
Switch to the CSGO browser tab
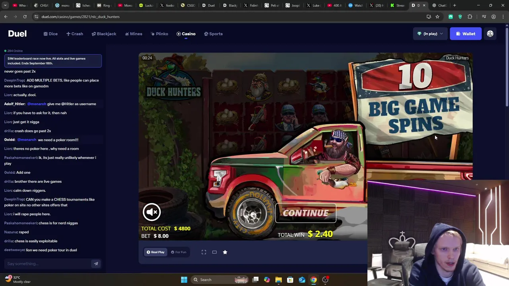click(189, 5)
